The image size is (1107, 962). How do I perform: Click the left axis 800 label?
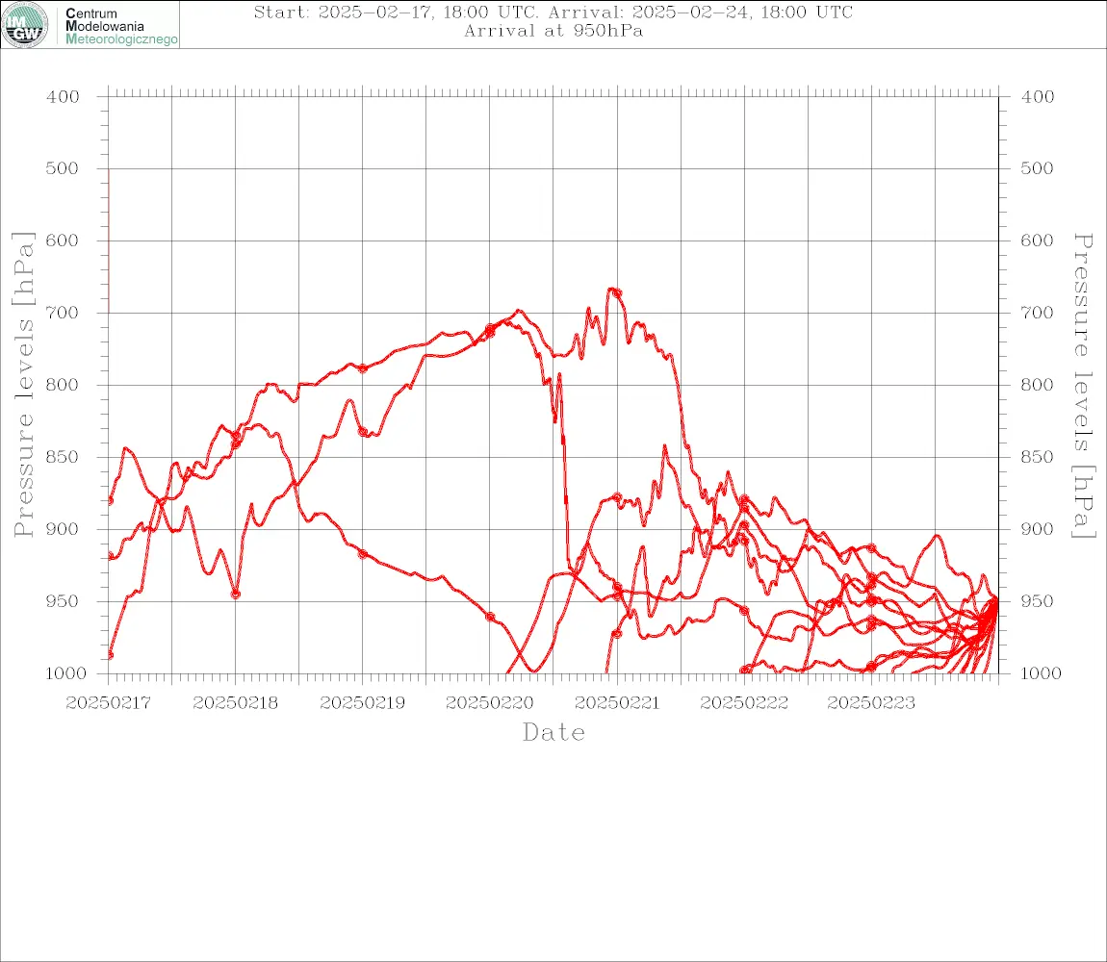coord(63,385)
